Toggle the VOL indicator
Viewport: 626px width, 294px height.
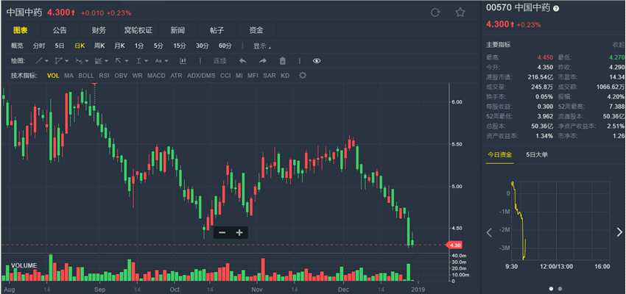[x=53, y=75]
